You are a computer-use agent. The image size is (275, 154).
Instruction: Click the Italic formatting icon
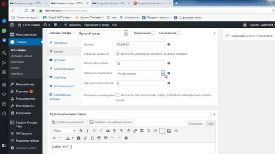coord(87,131)
